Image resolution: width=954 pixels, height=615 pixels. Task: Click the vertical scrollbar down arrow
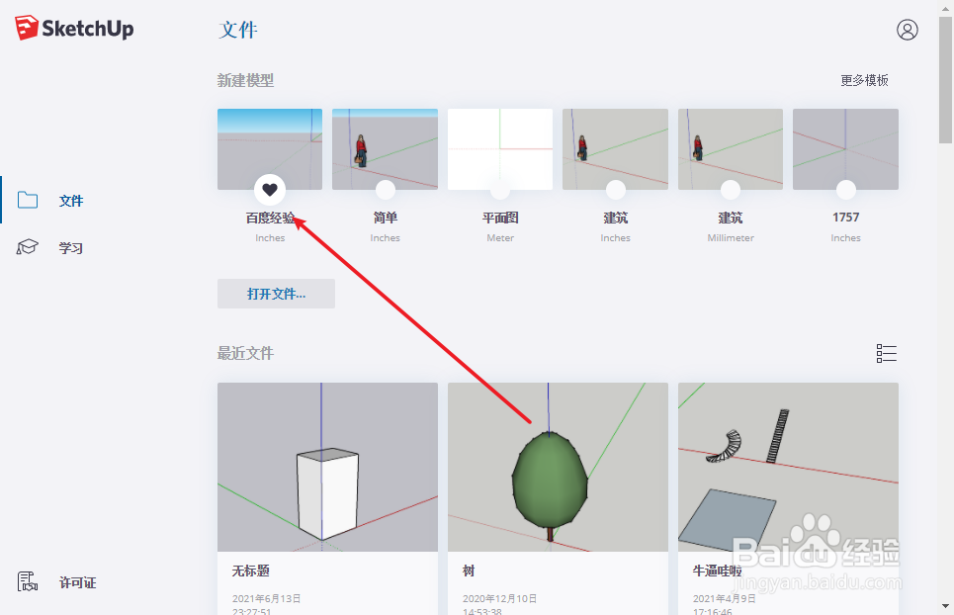(x=945, y=606)
